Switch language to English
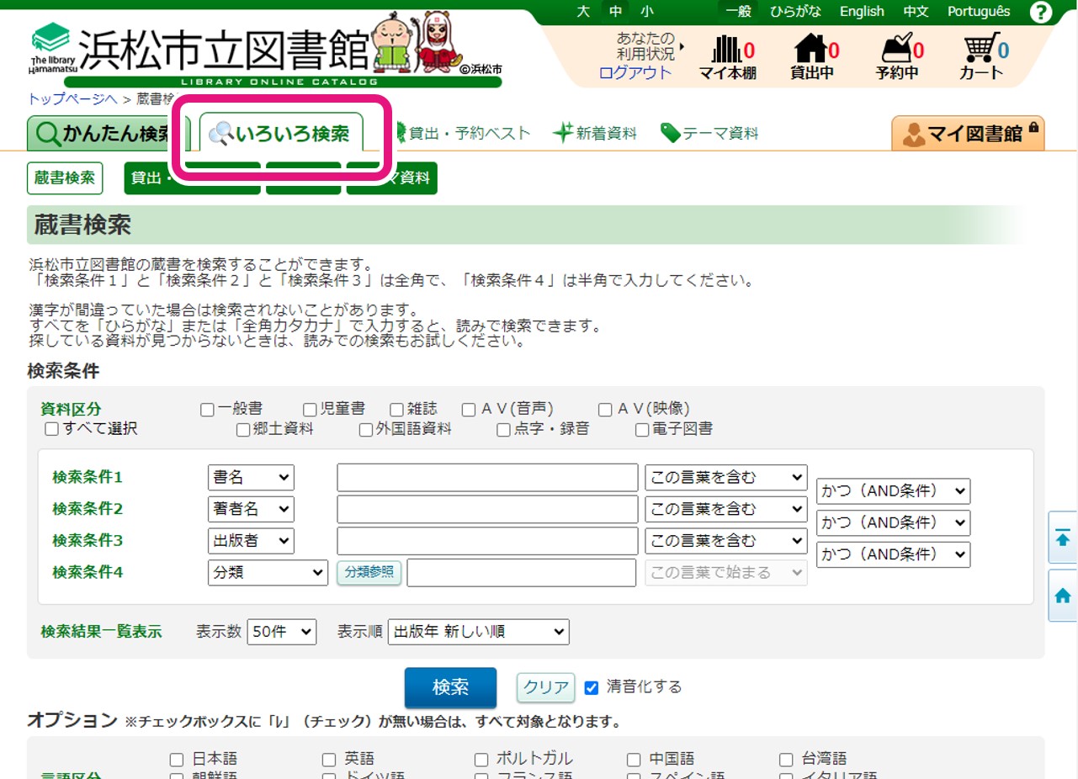Viewport: 1078px width, 779px height. [862, 12]
